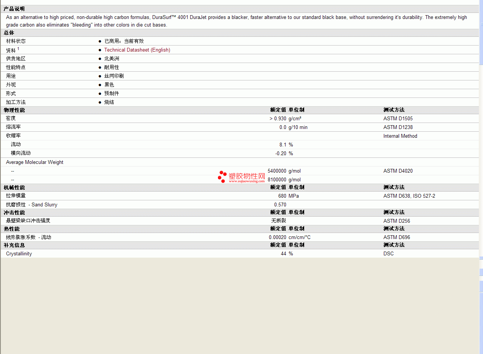This screenshot has height=354, width=483.
Task: Click the unit g/10 min
Action: click(298, 127)
